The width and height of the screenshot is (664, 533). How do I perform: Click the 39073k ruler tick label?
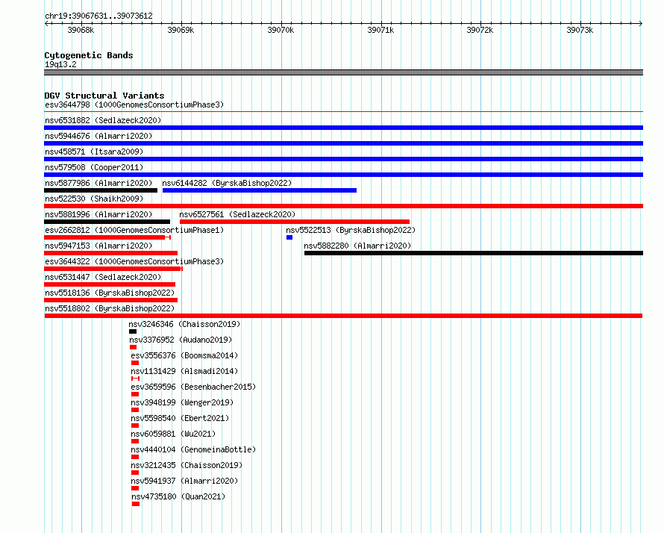click(x=580, y=30)
